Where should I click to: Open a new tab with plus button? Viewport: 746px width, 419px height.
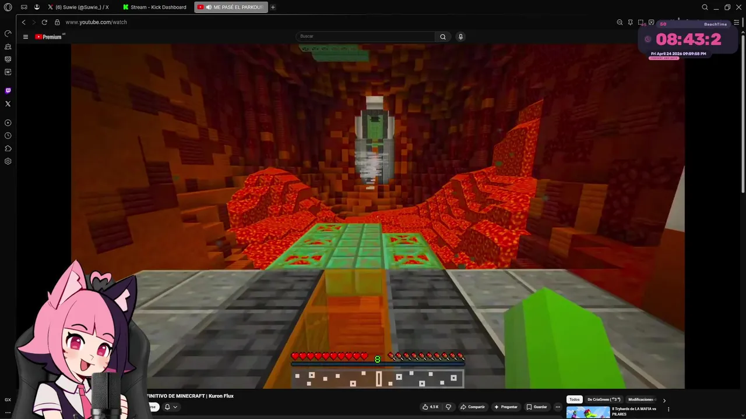tap(273, 7)
